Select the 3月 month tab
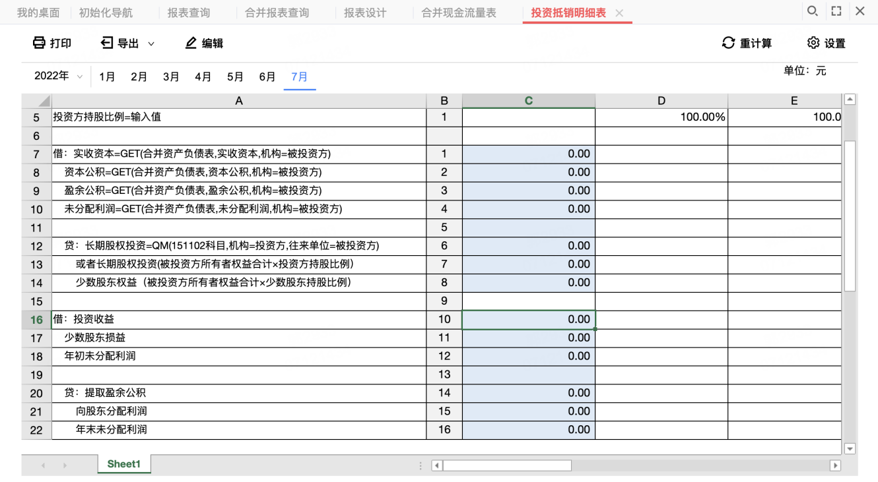This screenshot has height=482, width=878. pyautogui.click(x=171, y=77)
